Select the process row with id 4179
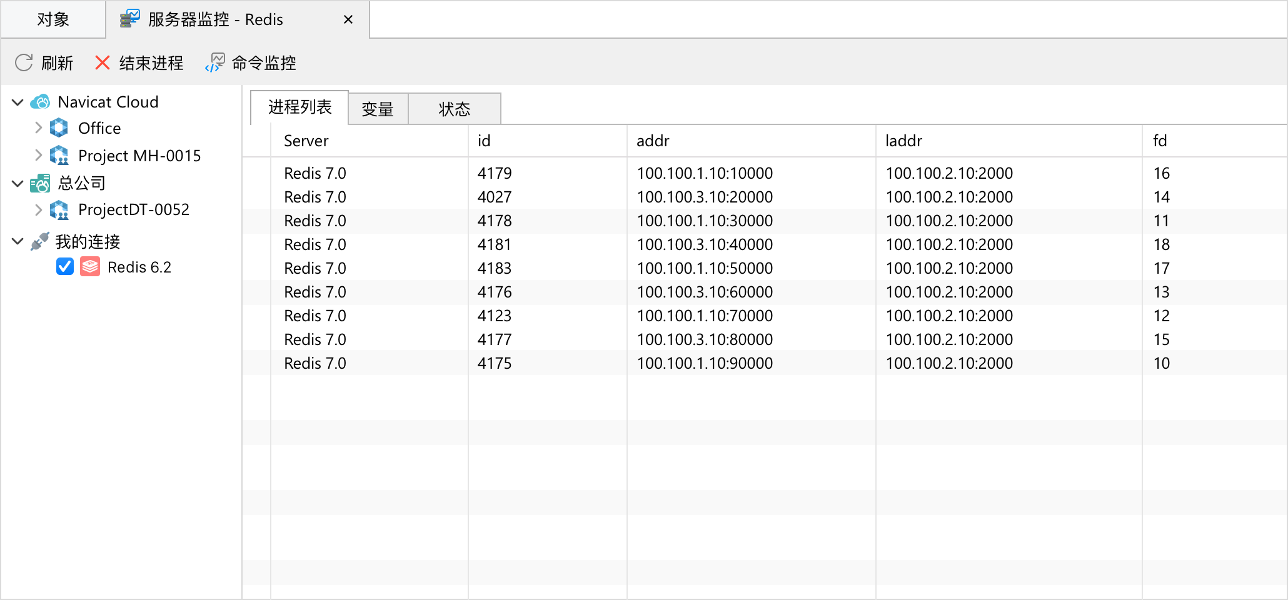The width and height of the screenshot is (1288, 600). click(x=765, y=173)
